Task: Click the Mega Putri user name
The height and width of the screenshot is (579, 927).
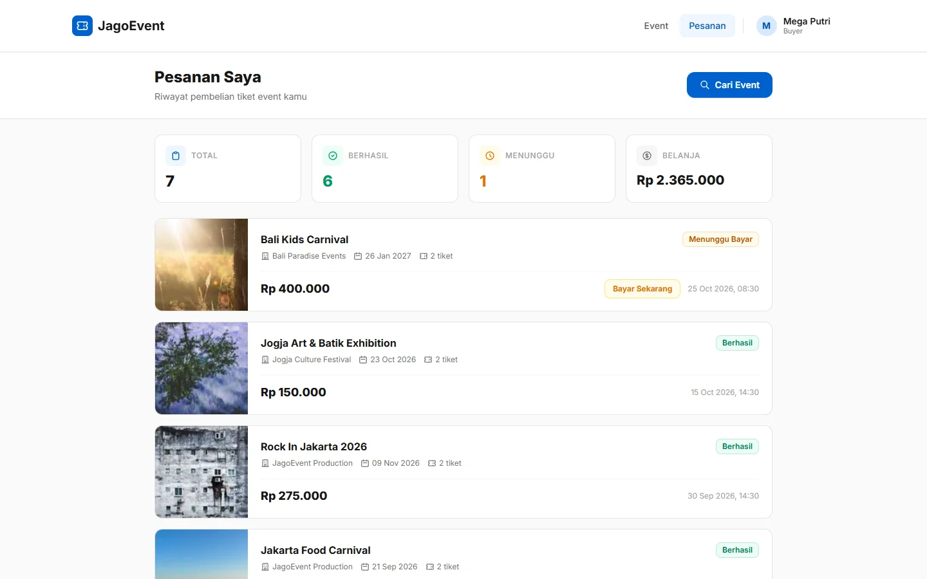Action: tap(807, 21)
